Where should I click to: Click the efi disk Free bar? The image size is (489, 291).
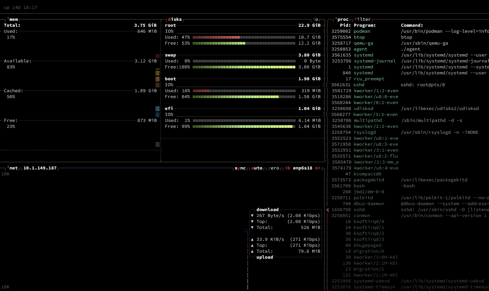[x=244, y=127]
